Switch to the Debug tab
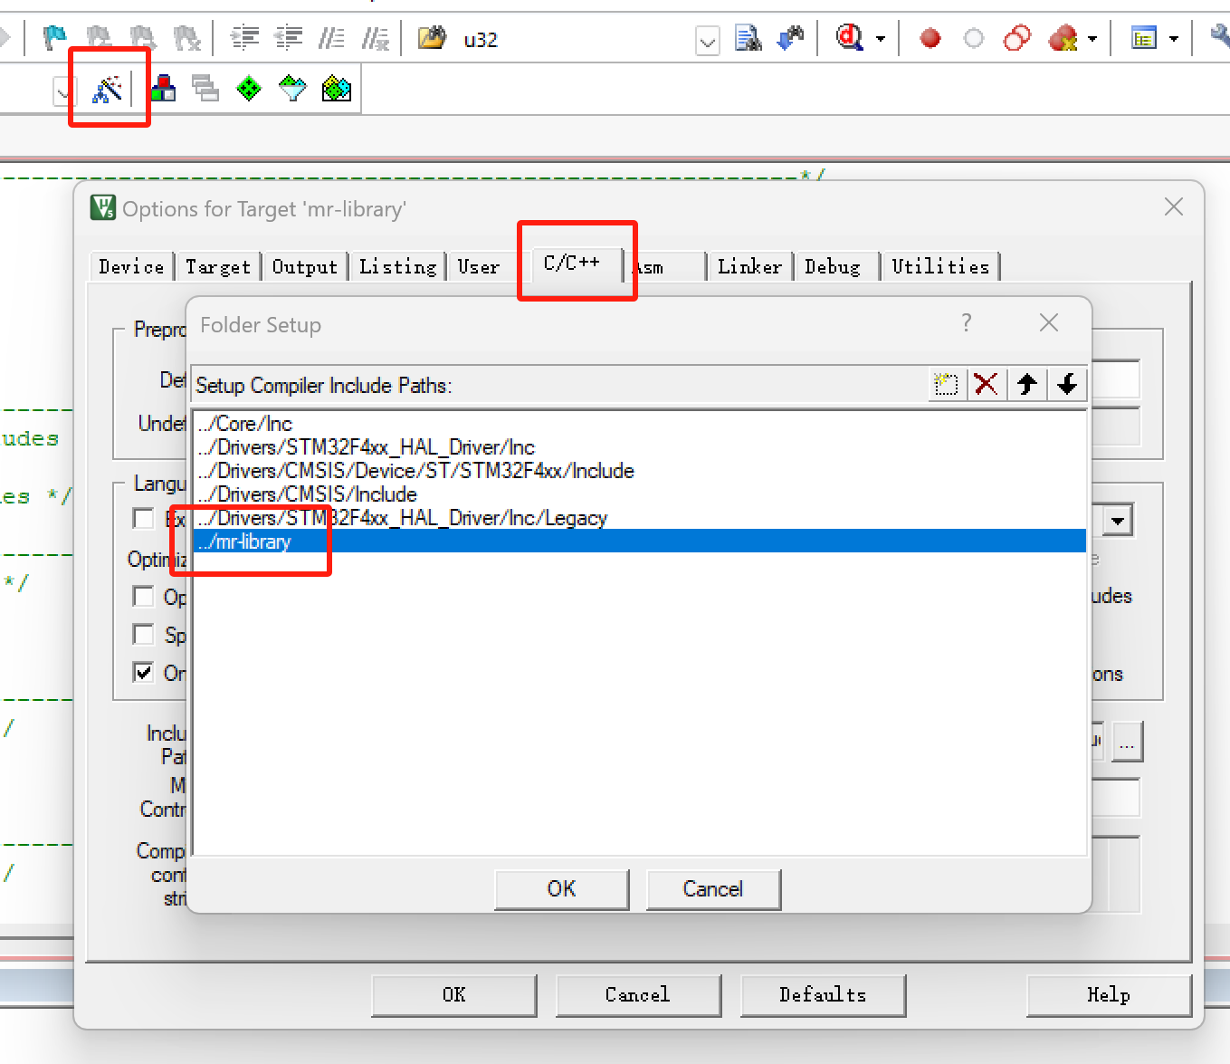The width and height of the screenshot is (1230, 1064). click(834, 266)
